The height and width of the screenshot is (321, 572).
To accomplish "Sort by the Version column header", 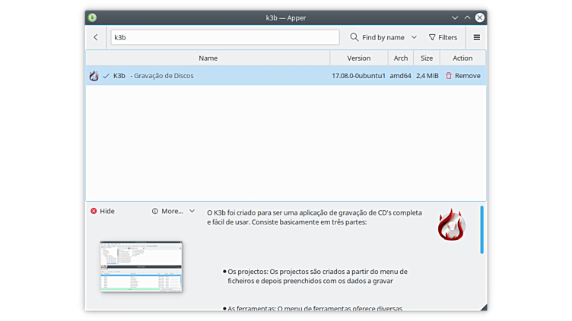I will tap(358, 58).
